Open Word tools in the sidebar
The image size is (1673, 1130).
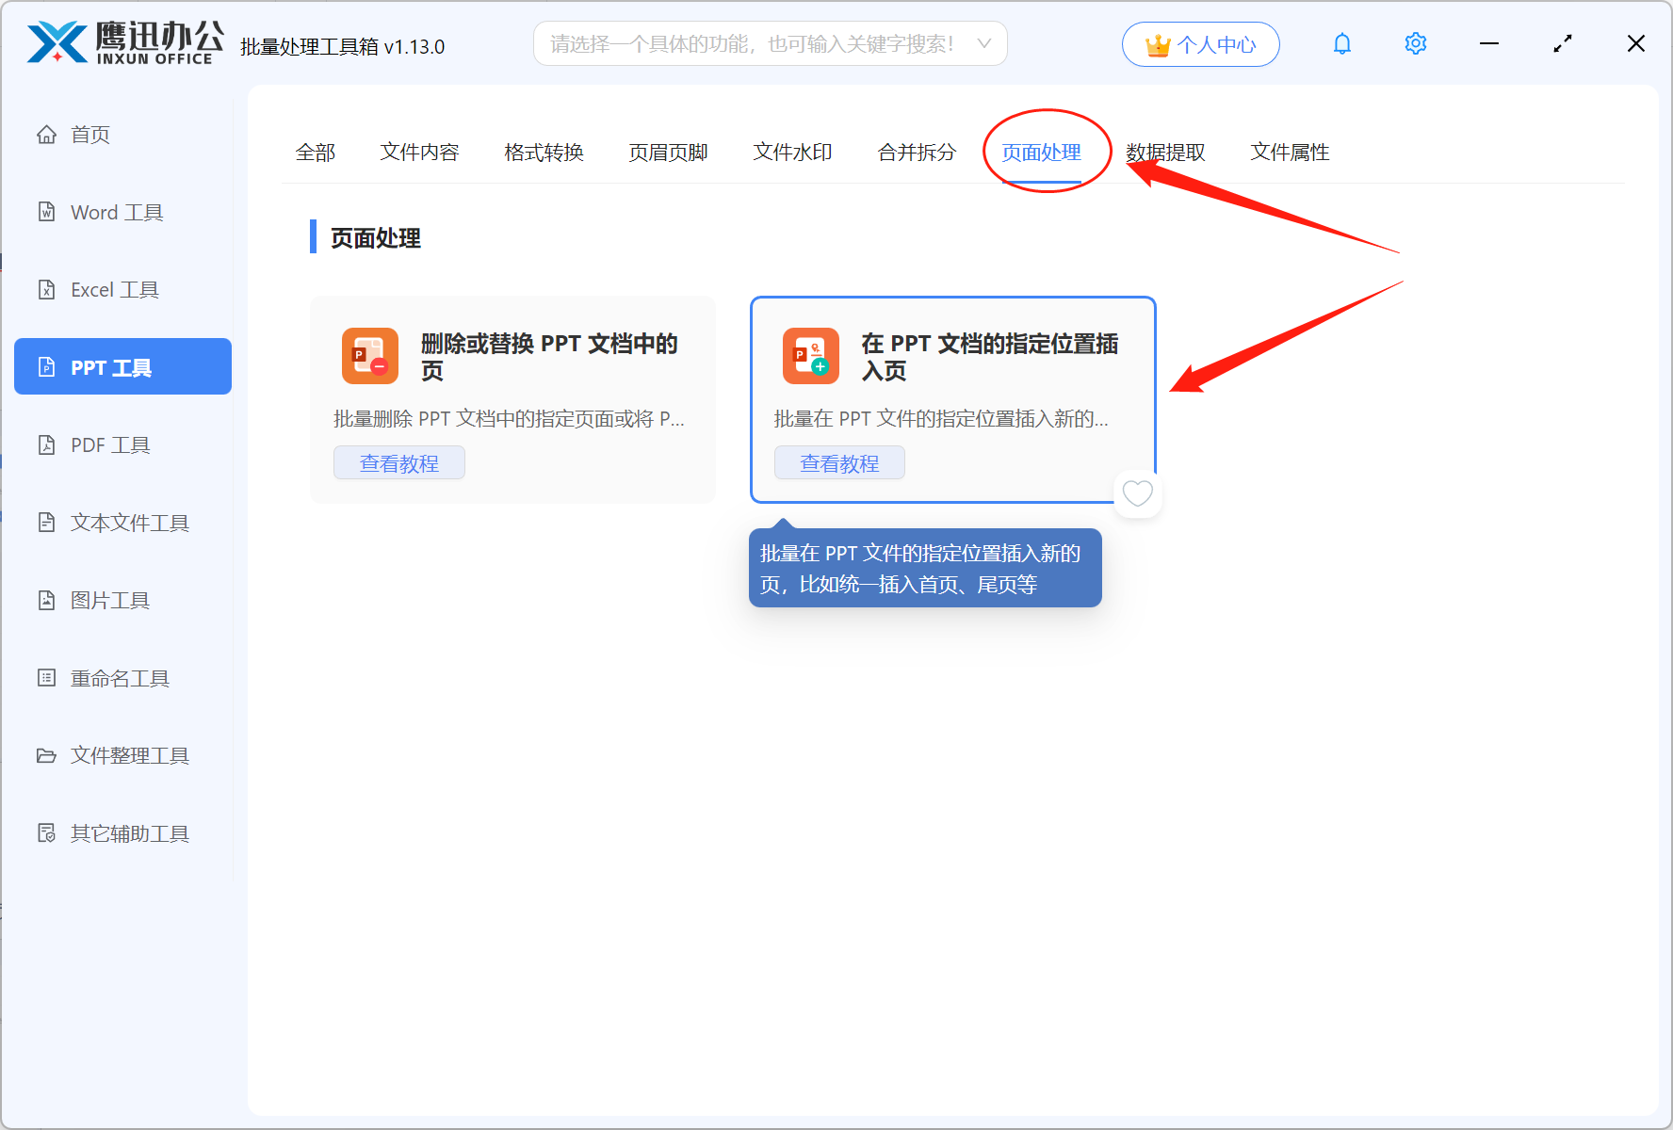click(116, 213)
